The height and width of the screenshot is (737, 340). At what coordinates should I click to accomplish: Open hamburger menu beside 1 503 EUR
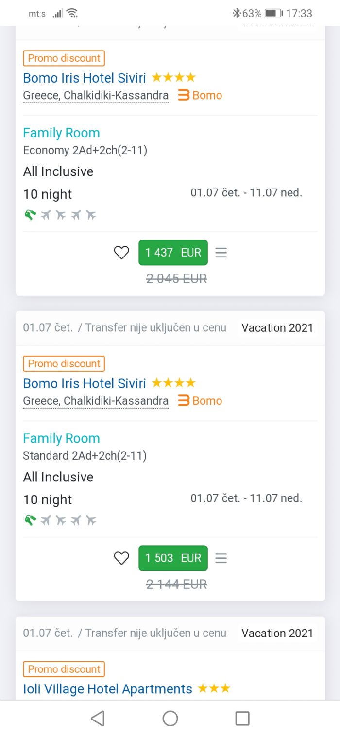click(x=221, y=558)
